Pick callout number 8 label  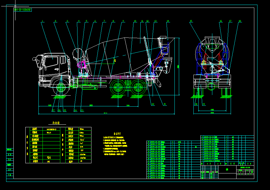click(x=113, y=21)
